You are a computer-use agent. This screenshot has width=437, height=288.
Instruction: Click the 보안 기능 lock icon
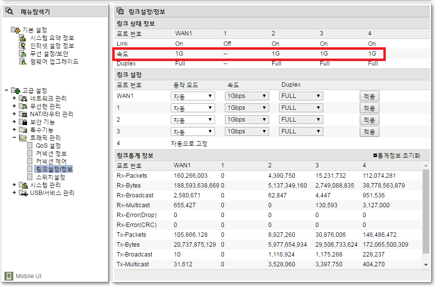(x=23, y=122)
